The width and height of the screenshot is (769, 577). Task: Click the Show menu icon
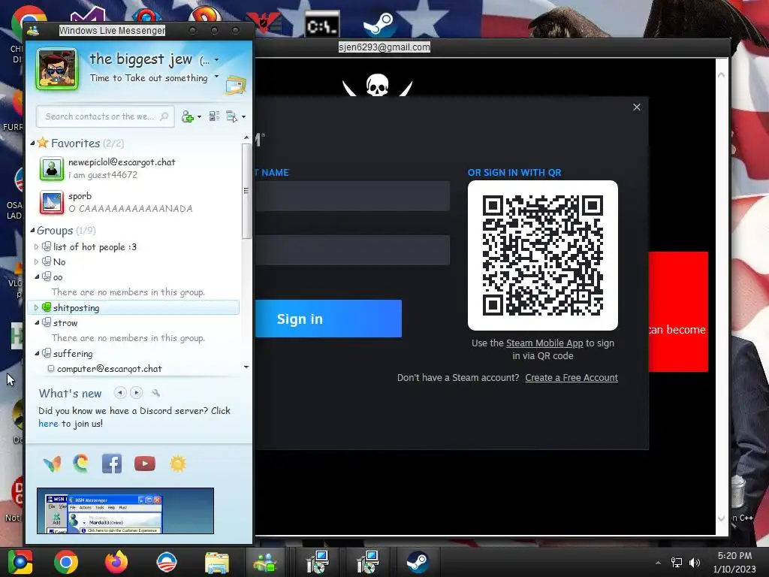[231, 116]
